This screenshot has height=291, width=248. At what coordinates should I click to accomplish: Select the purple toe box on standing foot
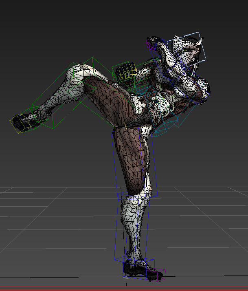coord(156,275)
